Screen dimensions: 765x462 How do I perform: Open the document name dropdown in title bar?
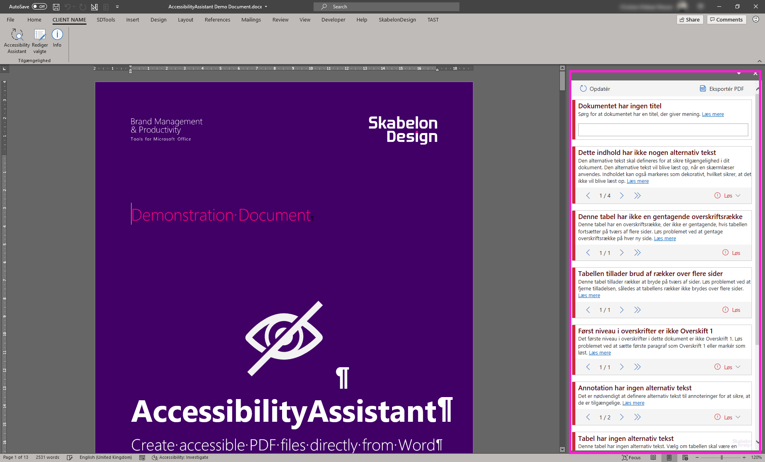pos(266,7)
